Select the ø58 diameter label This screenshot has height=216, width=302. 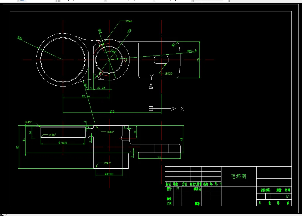(100, 31)
